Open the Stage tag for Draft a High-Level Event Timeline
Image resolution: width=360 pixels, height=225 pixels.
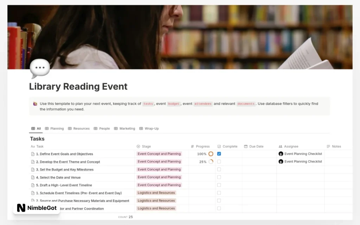159,185
